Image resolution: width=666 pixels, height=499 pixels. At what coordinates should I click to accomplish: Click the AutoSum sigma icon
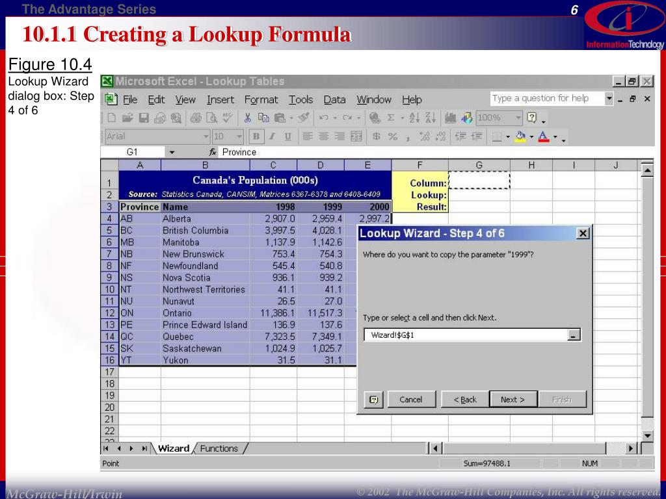point(391,118)
